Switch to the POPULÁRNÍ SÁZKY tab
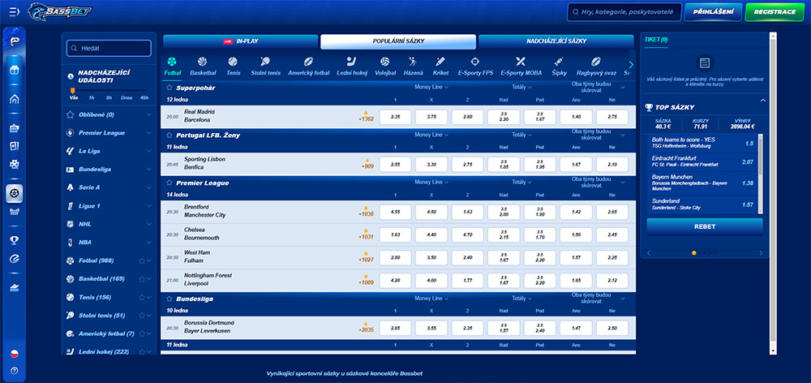Image resolution: width=811 pixels, height=383 pixels. (397, 41)
